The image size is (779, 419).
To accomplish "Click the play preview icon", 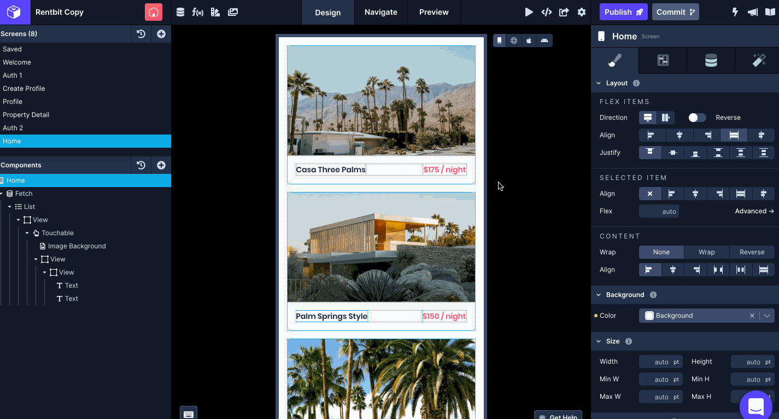I will pyautogui.click(x=529, y=12).
